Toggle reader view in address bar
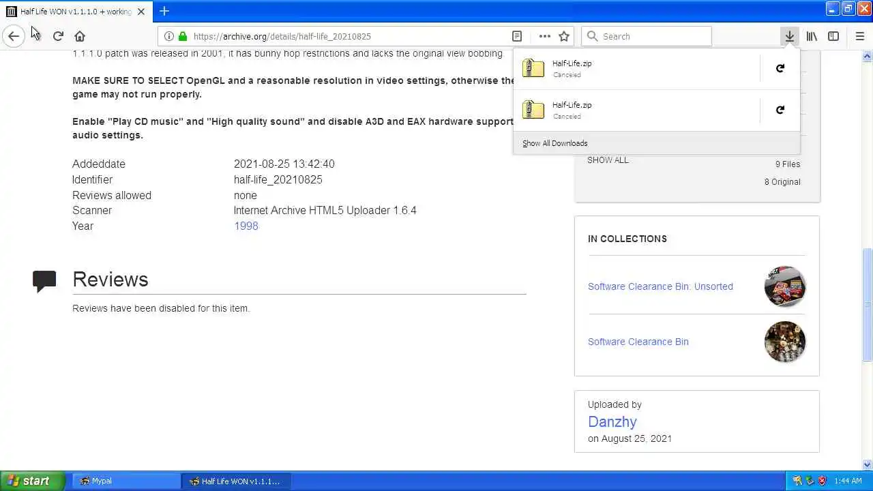This screenshot has width=873, height=491. [x=517, y=36]
